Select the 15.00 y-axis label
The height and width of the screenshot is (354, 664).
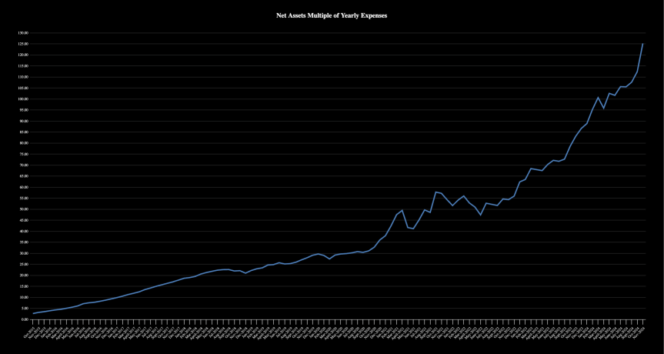23,286
